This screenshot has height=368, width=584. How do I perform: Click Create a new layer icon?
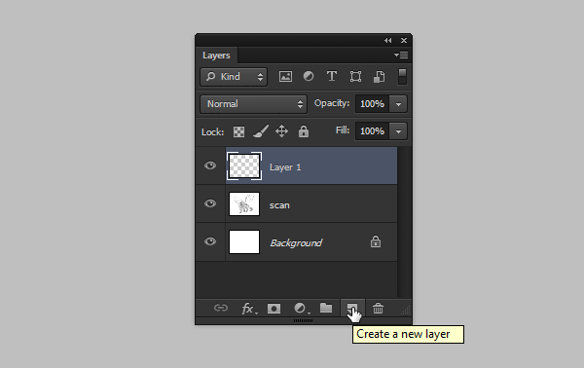click(x=352, y=309)
